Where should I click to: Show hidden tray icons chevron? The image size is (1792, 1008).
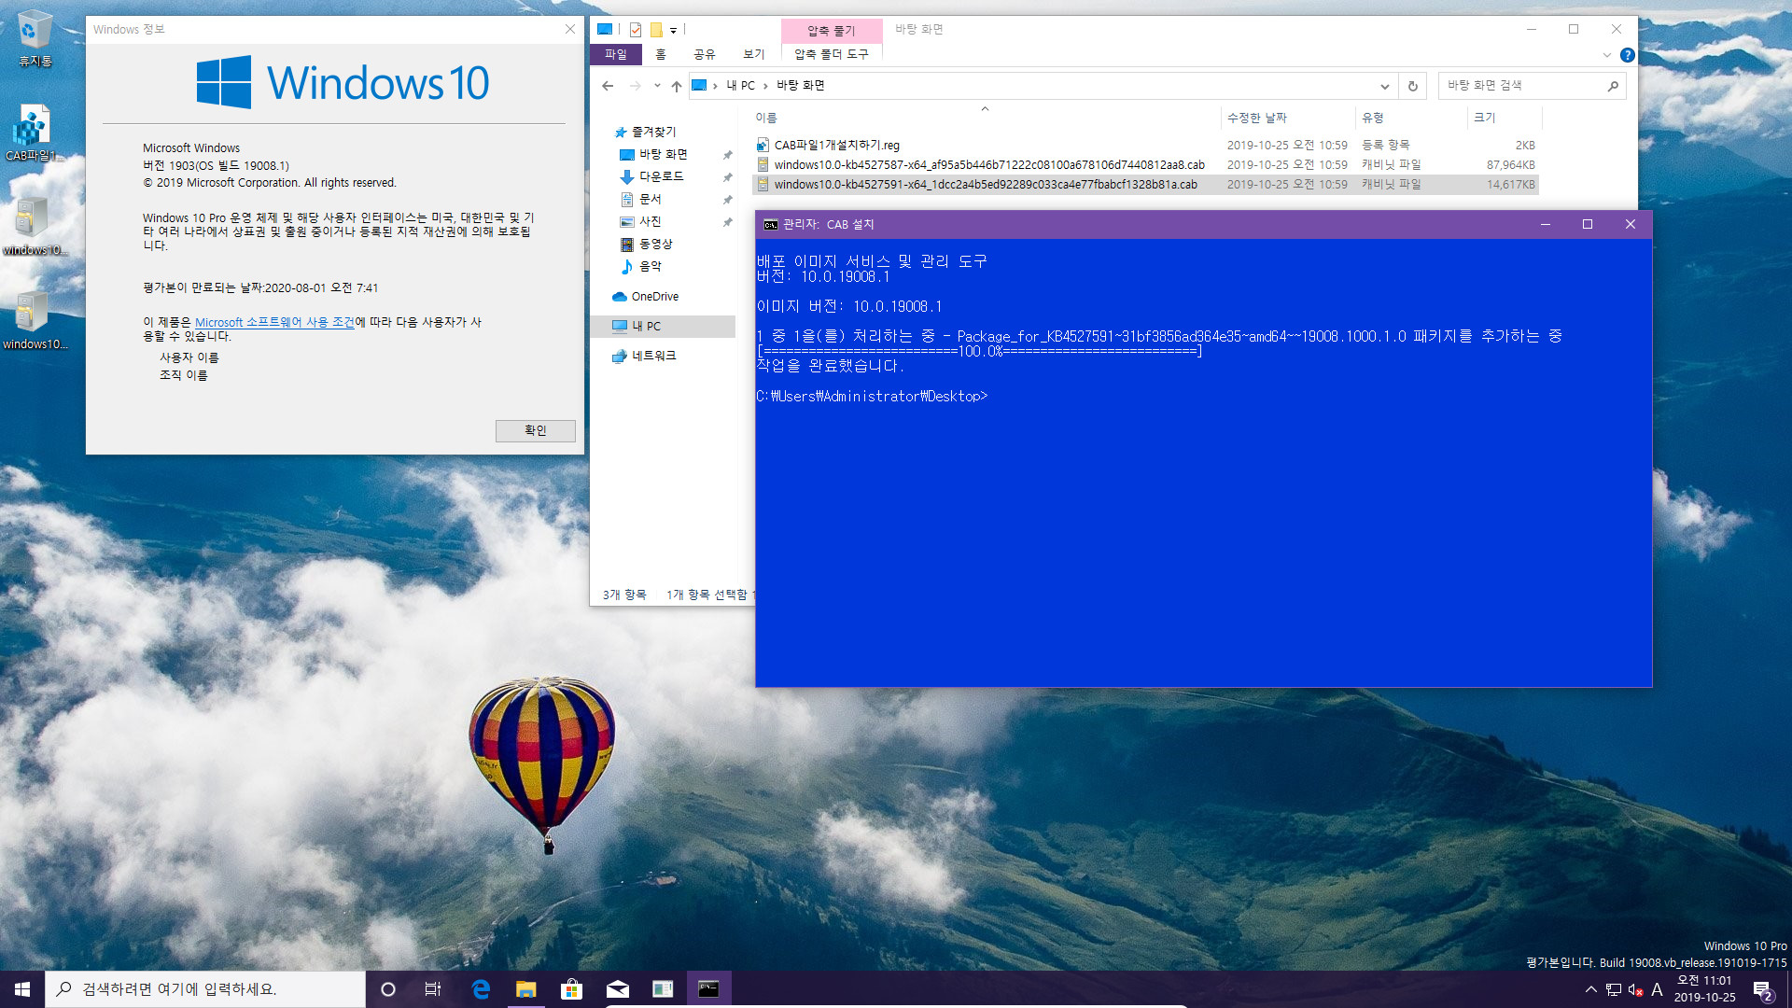1591,989
